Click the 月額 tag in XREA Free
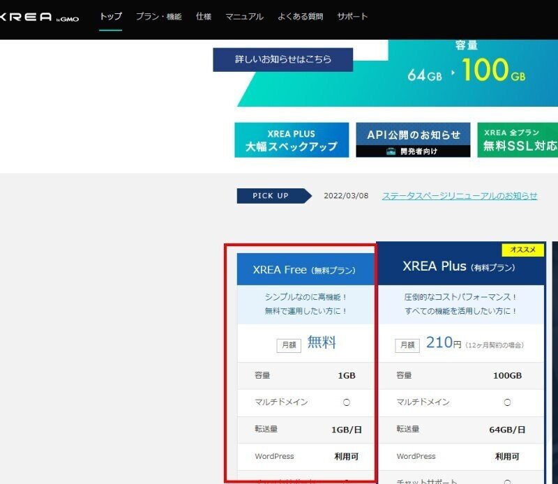Screen dimensions: 558x484 coord(289,345)
